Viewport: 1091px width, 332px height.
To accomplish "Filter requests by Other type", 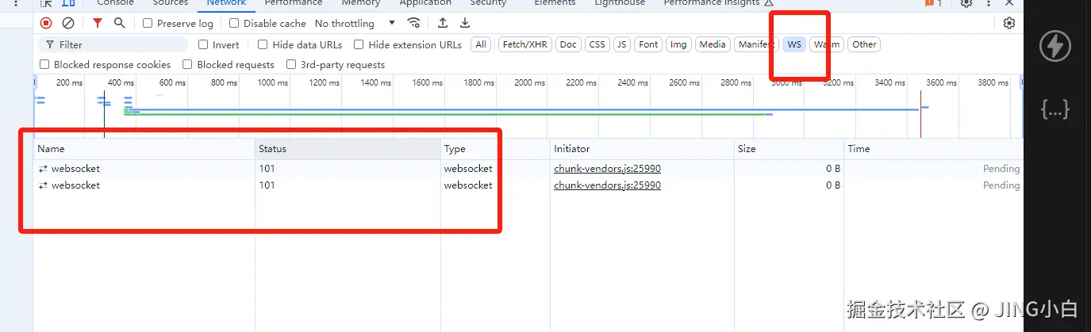I will click(x=864, y=44).
